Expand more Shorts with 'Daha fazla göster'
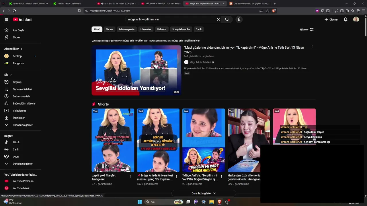 [x=204, y=193]
